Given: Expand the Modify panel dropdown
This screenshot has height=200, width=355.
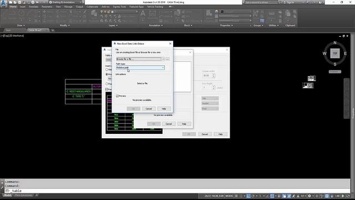Looking at the screenshot, I should coord(64,26).
